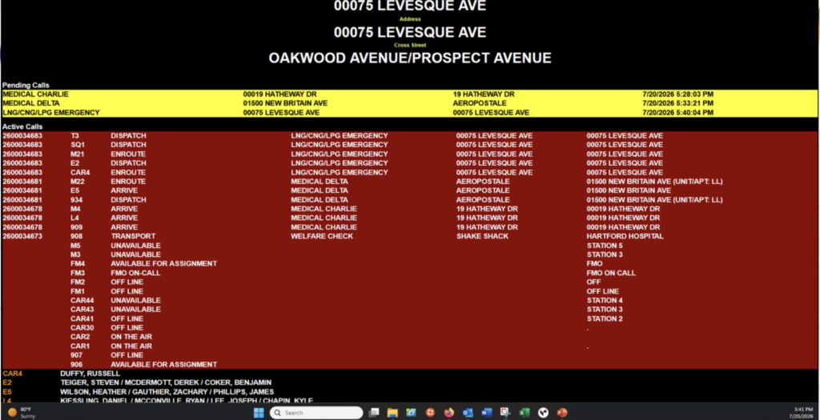Click HARTFORD HOSPITAL destination
Viewport: 820px width, 420px height.
tap(625, 236)
